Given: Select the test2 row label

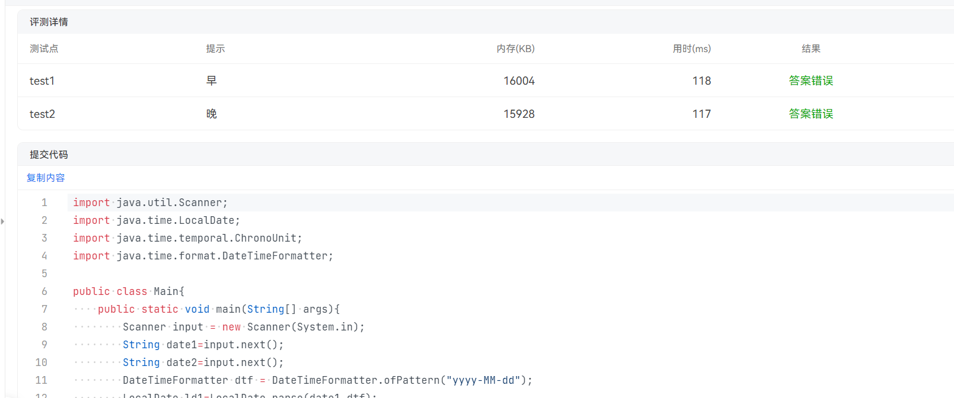Looking at the screenshot, I should (42, 114).
